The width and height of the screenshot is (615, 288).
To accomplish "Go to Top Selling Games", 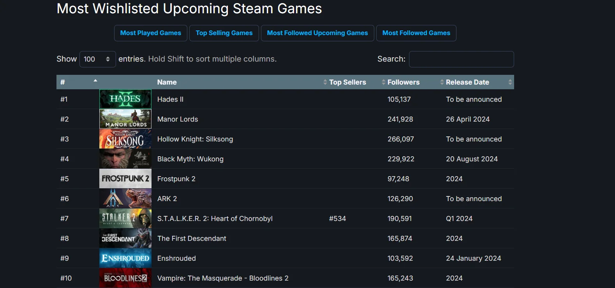I will (224, 33).
